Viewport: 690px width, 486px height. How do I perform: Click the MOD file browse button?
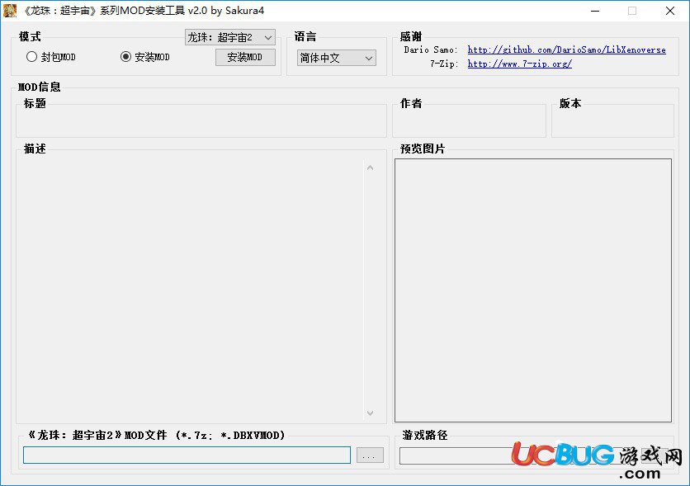coord(370,455)
